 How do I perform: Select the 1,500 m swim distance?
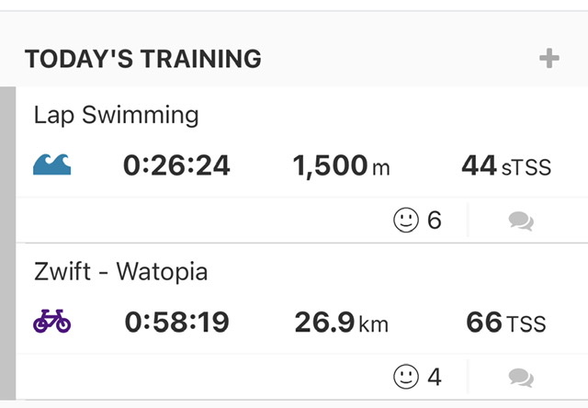click(x=341, y=165)
